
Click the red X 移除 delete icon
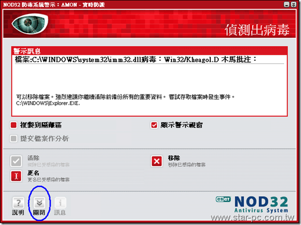click(157, 161)
